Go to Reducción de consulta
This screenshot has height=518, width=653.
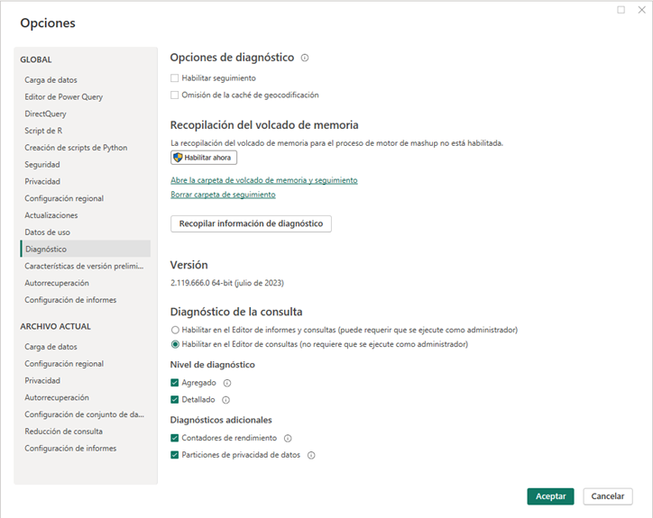click(x=86, y=432)
